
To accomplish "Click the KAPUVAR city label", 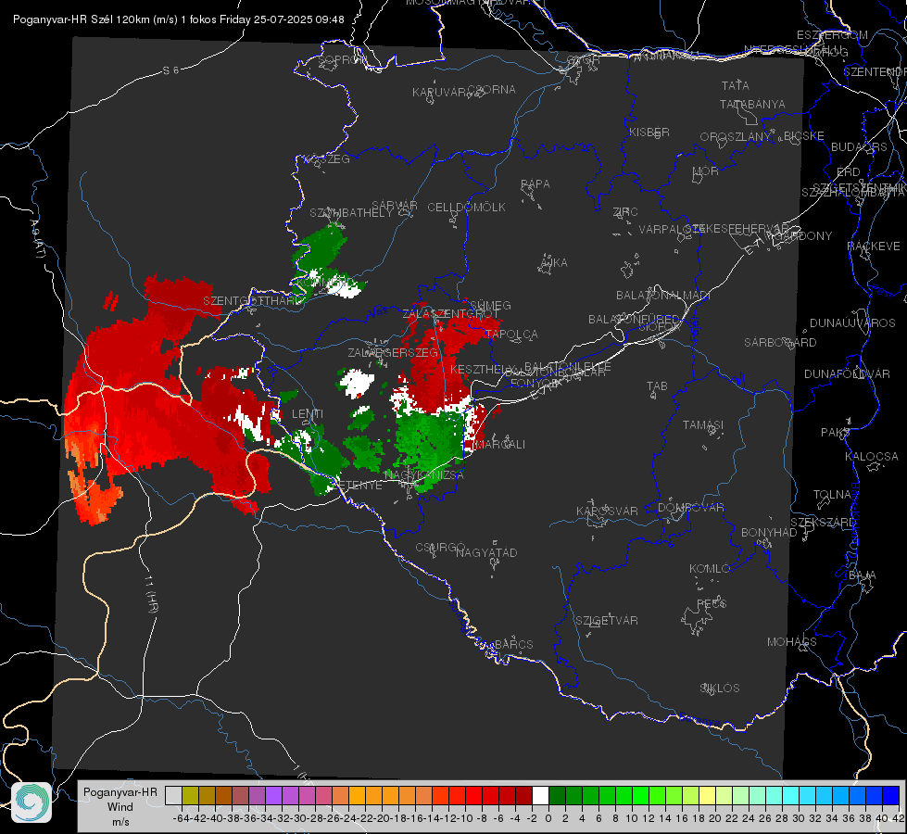I will (439, 92).
